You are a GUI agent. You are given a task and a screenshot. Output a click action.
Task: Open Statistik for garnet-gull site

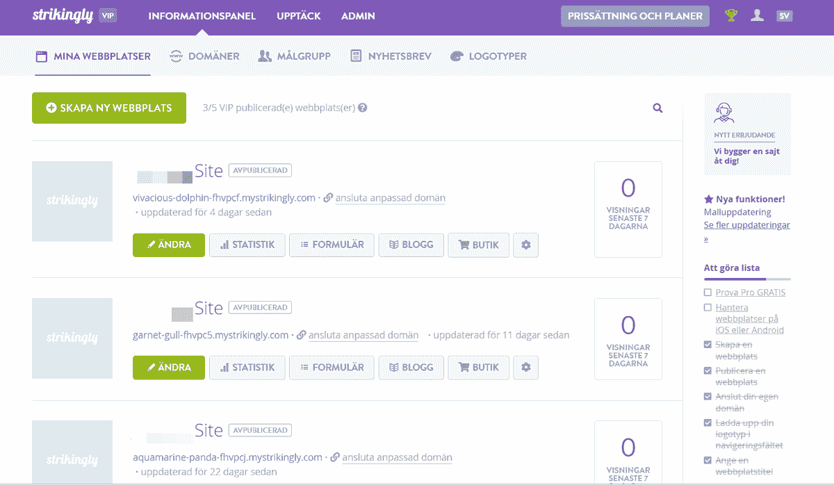point(247,367)
